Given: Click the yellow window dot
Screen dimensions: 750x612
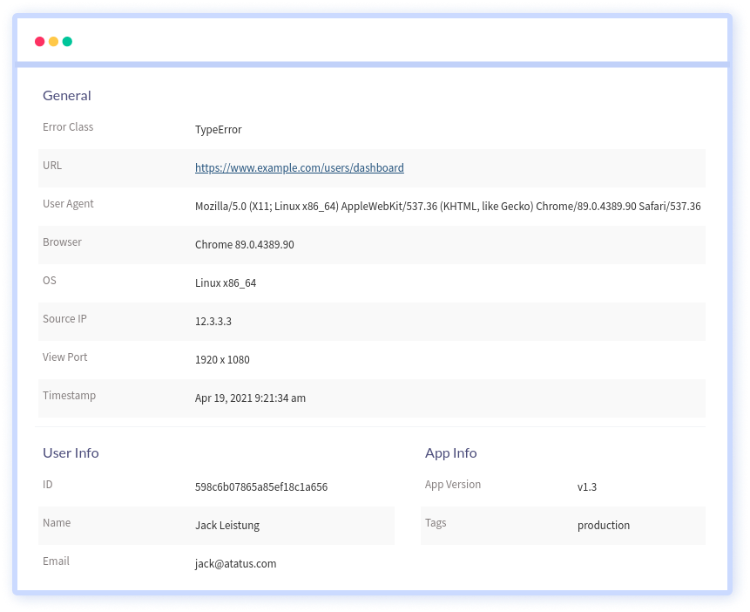Looking at the screenshot, I should [x=53, y=42].
